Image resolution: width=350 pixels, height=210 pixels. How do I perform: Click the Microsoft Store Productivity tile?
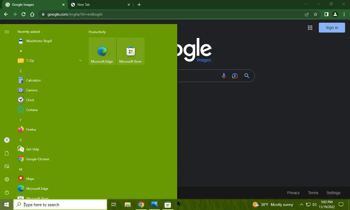131,51
